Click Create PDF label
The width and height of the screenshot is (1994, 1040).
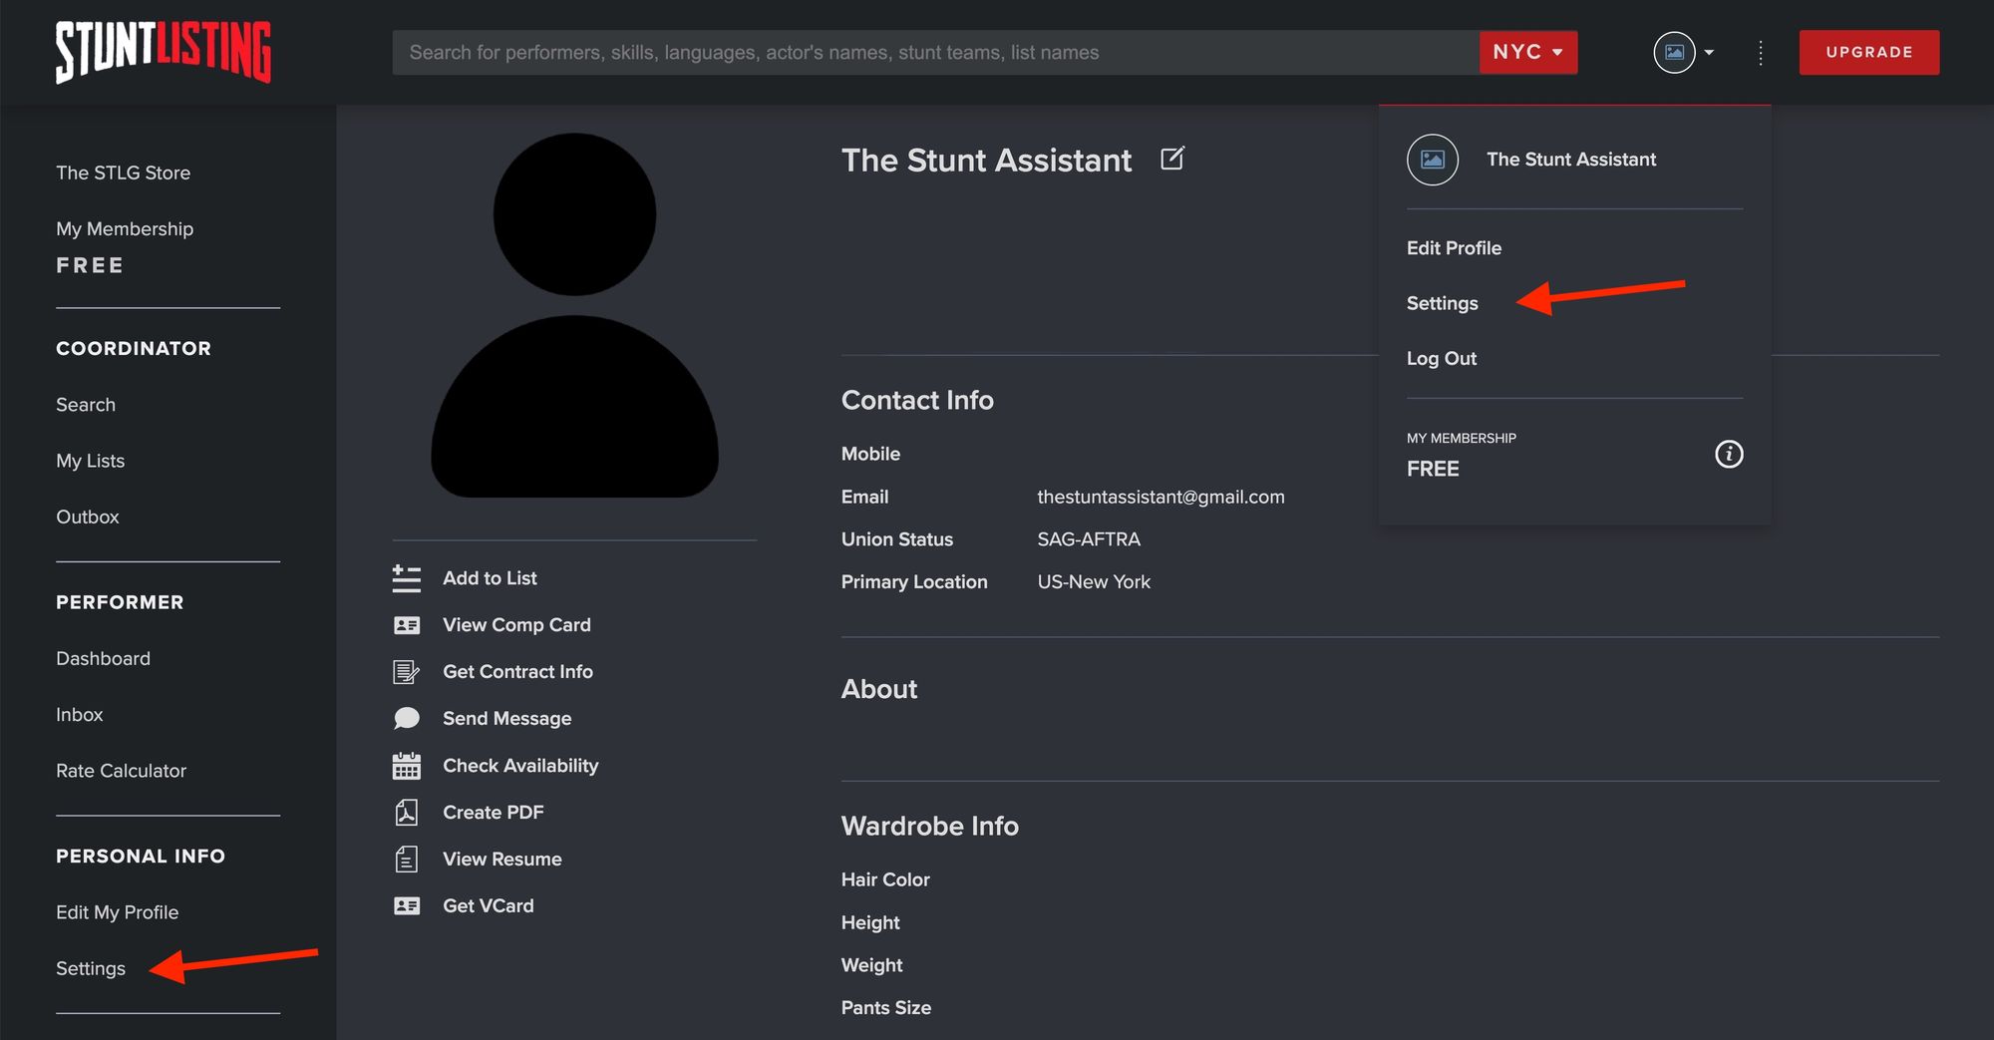[494, 813]
